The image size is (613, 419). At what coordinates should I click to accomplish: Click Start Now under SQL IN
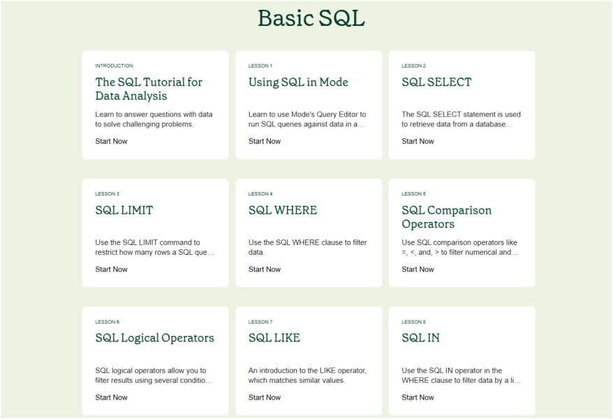(x=418, y=397)
